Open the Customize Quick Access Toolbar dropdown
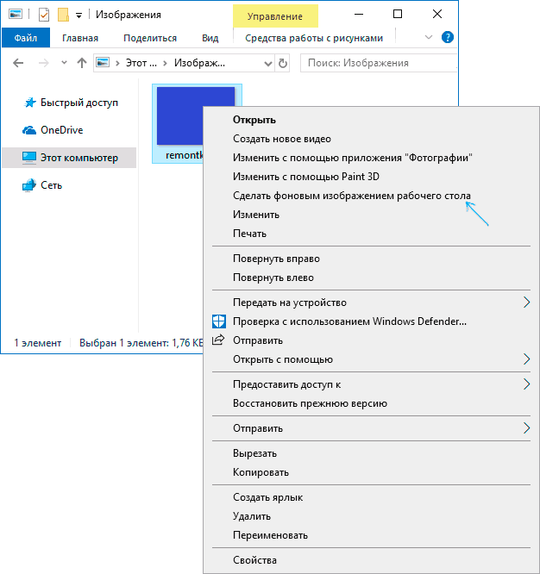This screenshot has width=540, height=574. 79,16
